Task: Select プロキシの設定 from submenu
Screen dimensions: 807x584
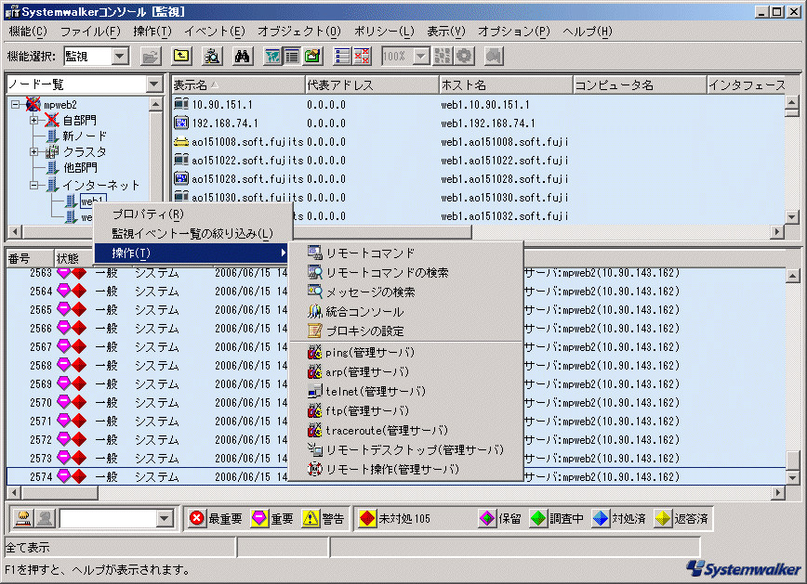Action: click(x=406, y=331)
